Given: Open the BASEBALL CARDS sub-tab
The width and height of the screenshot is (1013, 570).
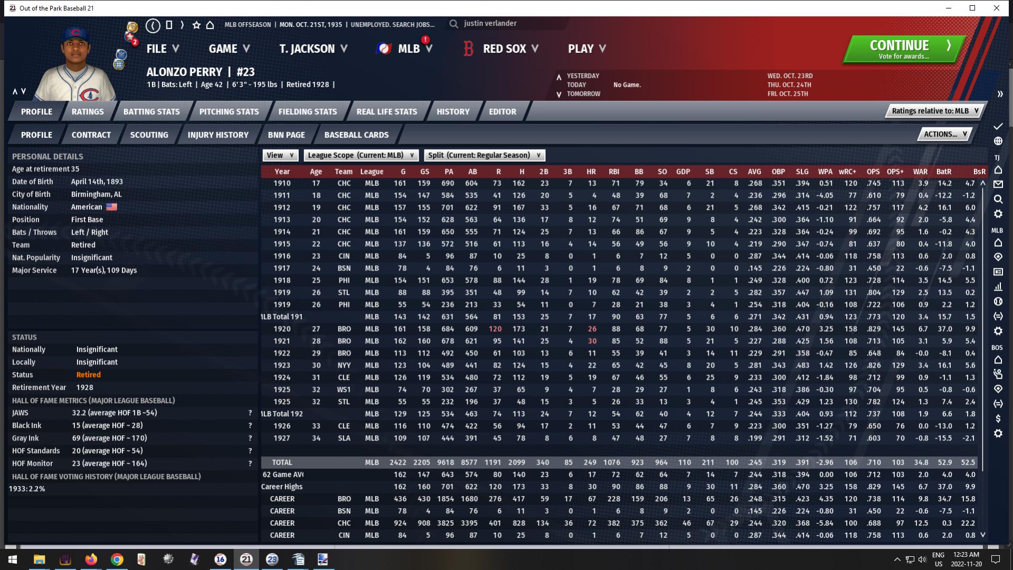Looking at the screenshot, I should coord(356,135).
